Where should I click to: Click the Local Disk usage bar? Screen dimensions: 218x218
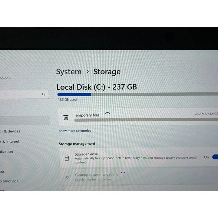[138, 94]
